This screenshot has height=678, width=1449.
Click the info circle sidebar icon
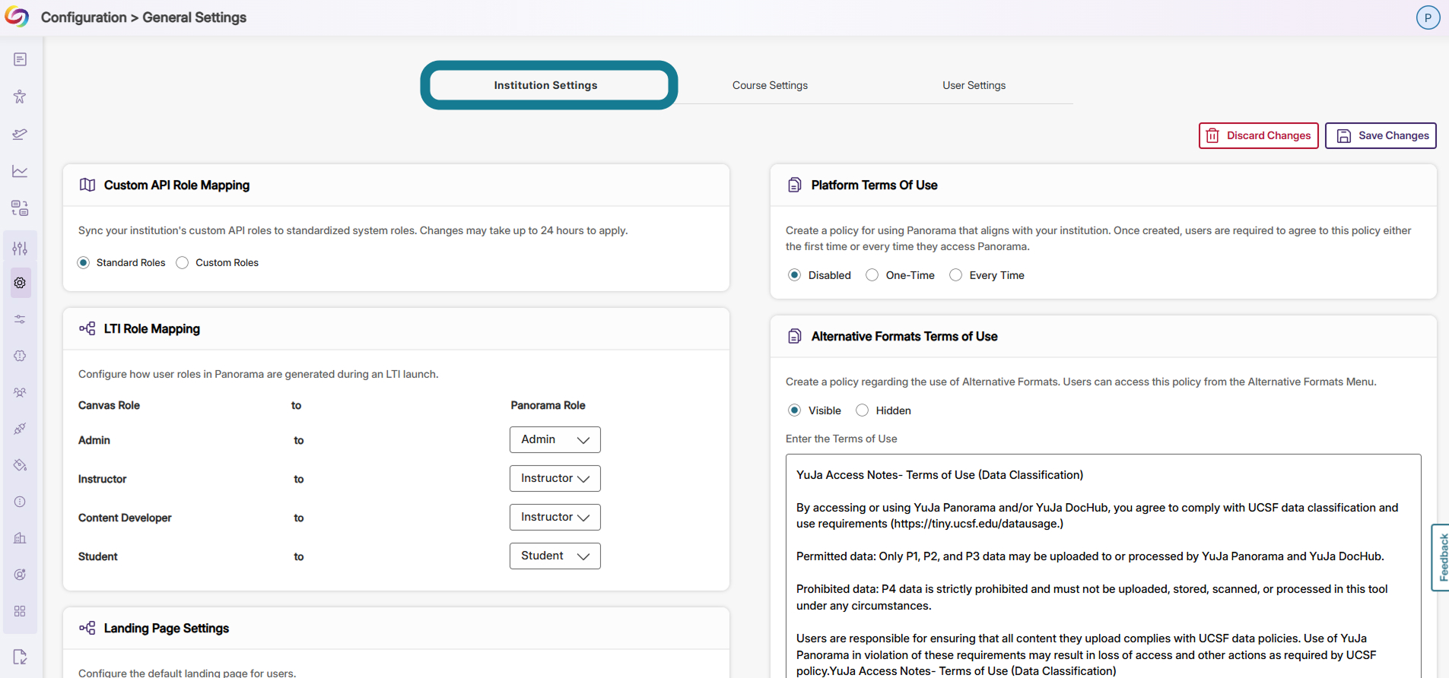[x=21, y=502]
